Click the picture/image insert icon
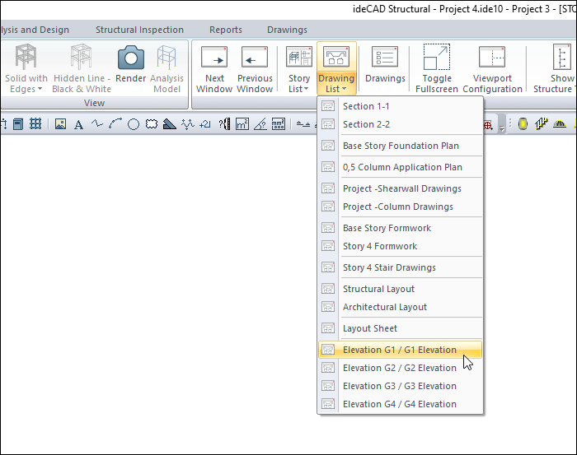The image size is (577, 455). (60, 125)
